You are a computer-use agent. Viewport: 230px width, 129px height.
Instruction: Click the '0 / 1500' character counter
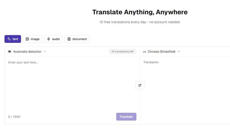click(x=14, y=117)
